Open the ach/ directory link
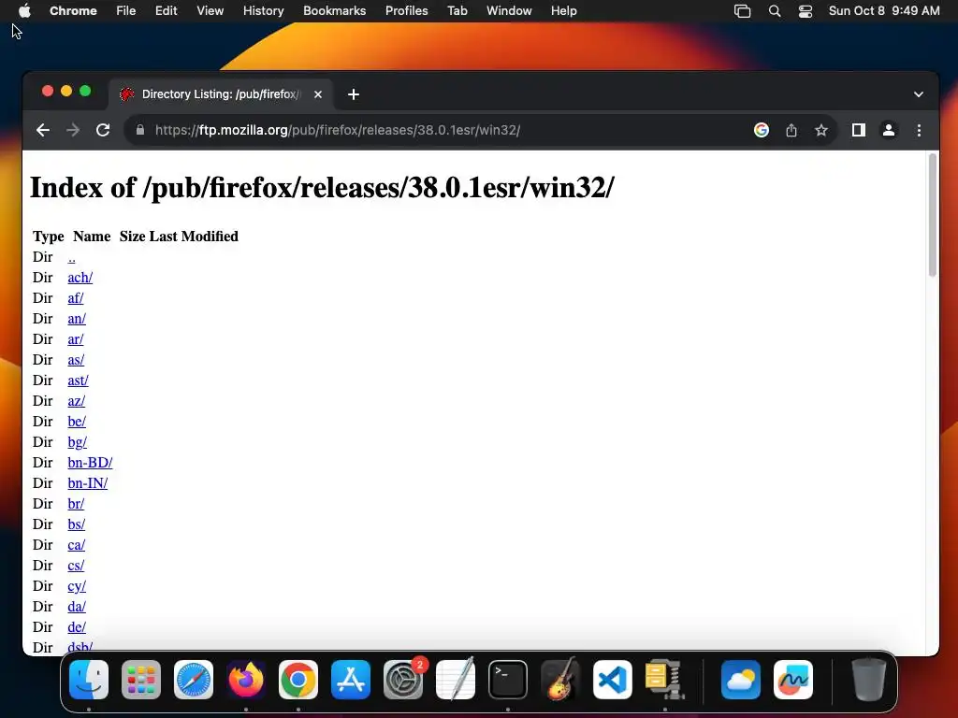The height and width of the screenshot is (718, 958). pos(80,278)
